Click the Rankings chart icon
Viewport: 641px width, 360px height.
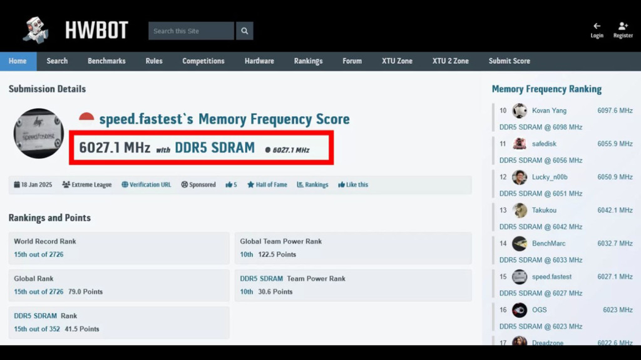tap(300, 184)
